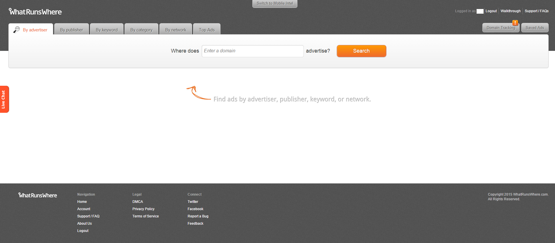
Task: Open Terms of Service
Action: 146,216
